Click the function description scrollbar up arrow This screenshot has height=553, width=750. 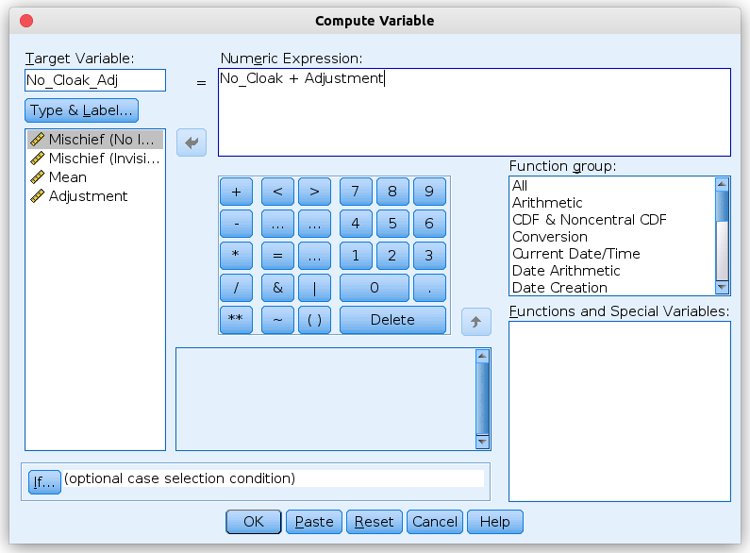coord(483,356)
